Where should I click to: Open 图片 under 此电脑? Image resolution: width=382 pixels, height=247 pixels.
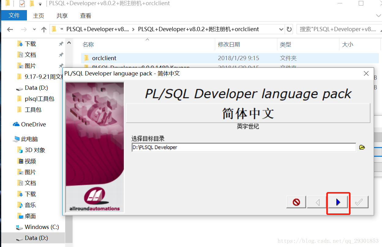pyautogui.click(x=30, y=172)
